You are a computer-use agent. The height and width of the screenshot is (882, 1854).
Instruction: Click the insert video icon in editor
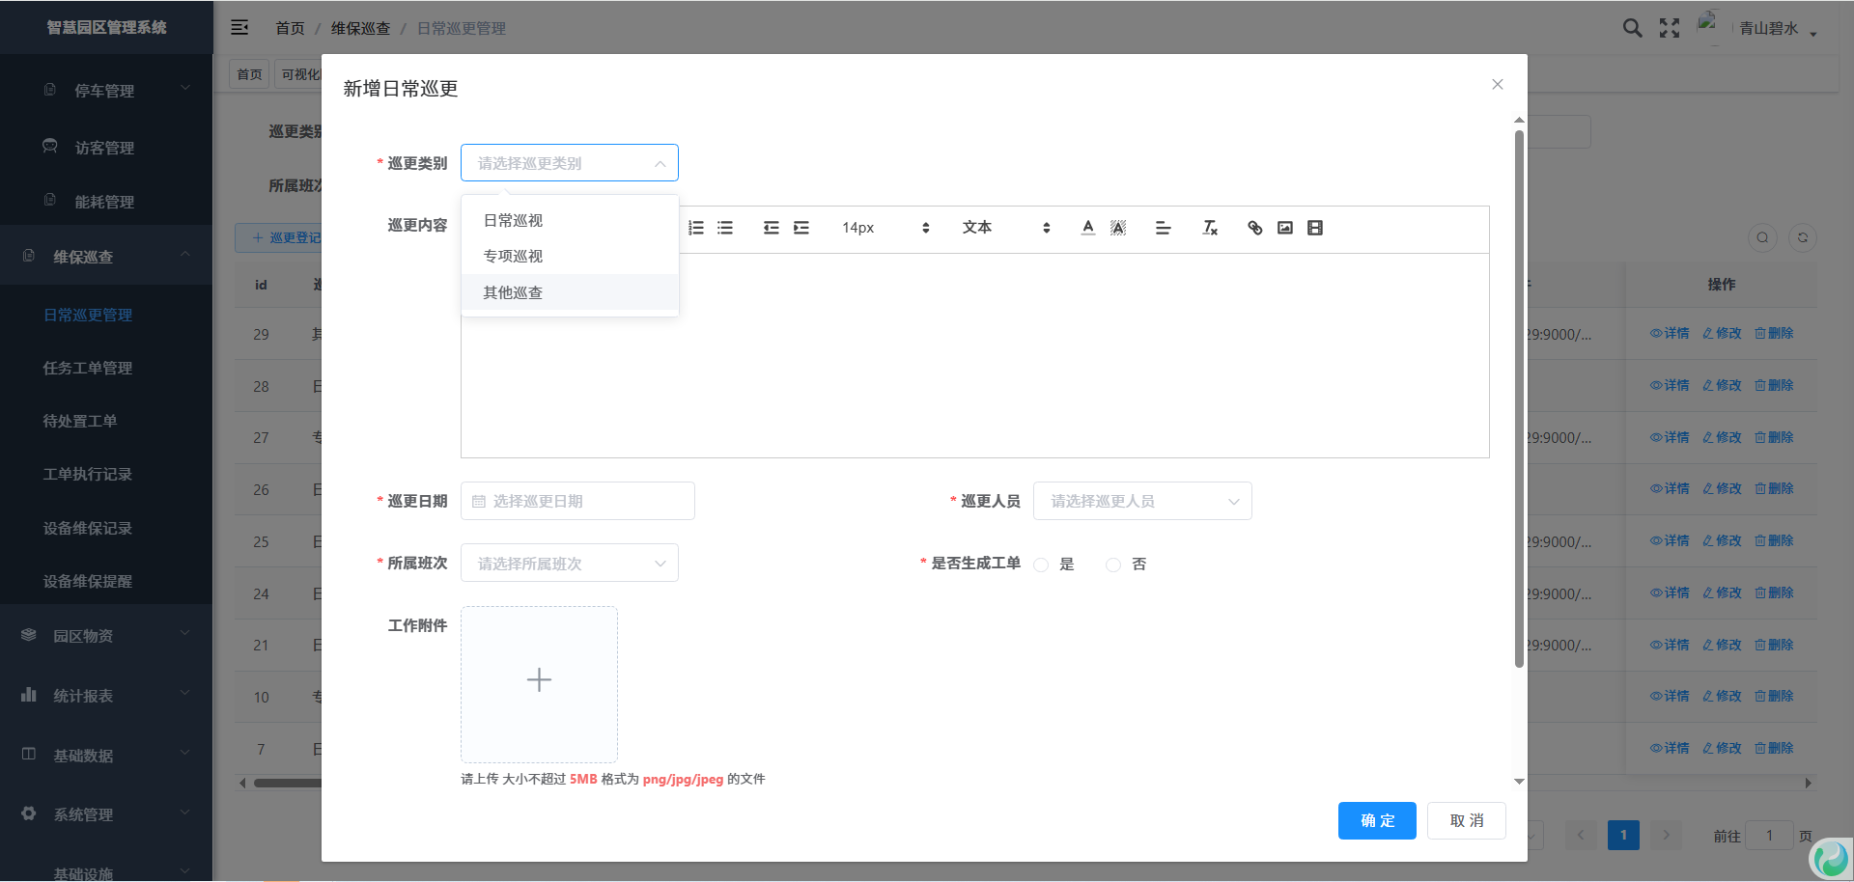click(x=1315, y=228)
